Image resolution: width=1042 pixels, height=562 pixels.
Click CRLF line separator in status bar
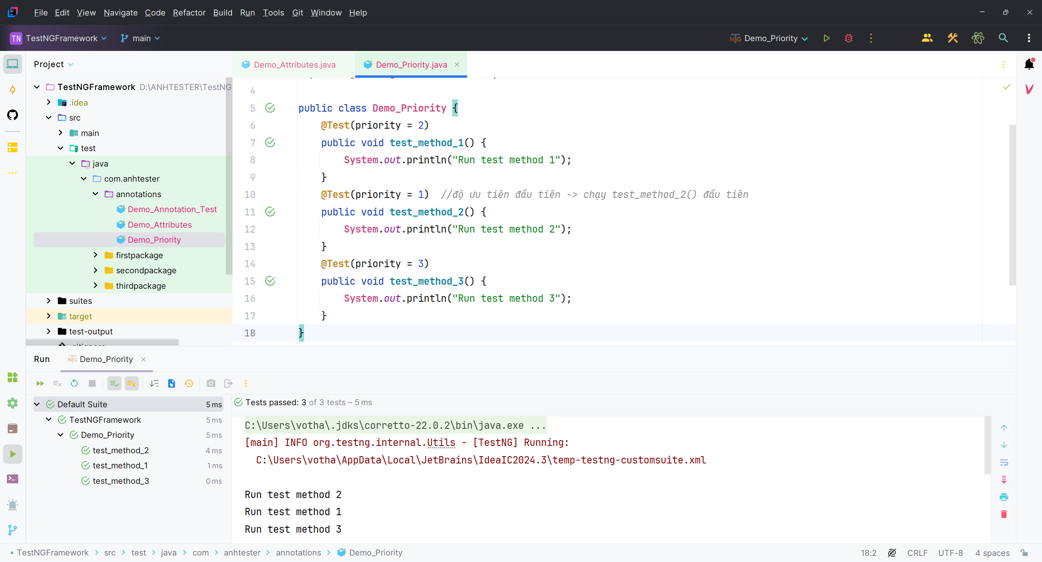917,553
